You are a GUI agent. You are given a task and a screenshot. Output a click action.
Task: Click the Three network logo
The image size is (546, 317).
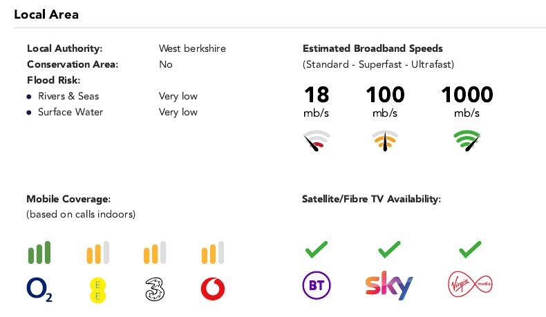pyautogui.click(x=155, y=288)
